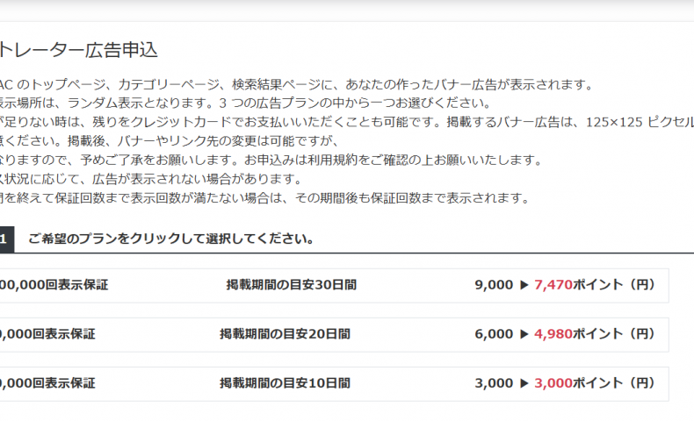Click the 7,470 points discounted price
This screenshot has width=694, height=421.
553,285
